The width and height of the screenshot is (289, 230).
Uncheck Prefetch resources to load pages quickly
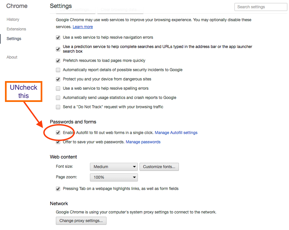[x=58, y=61]
